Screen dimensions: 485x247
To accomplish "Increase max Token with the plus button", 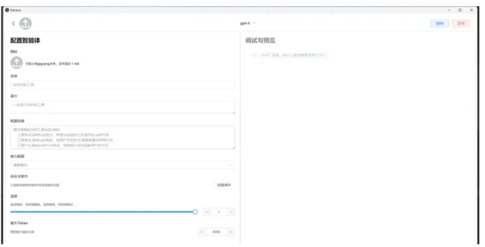I will (x=231, y=232).
